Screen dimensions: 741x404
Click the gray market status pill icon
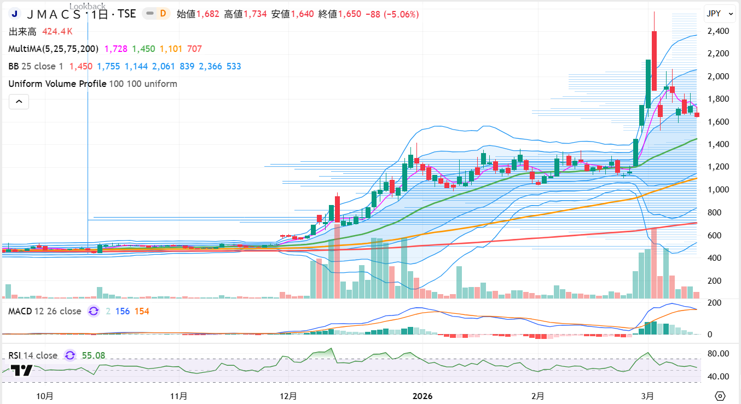[149, 14]
